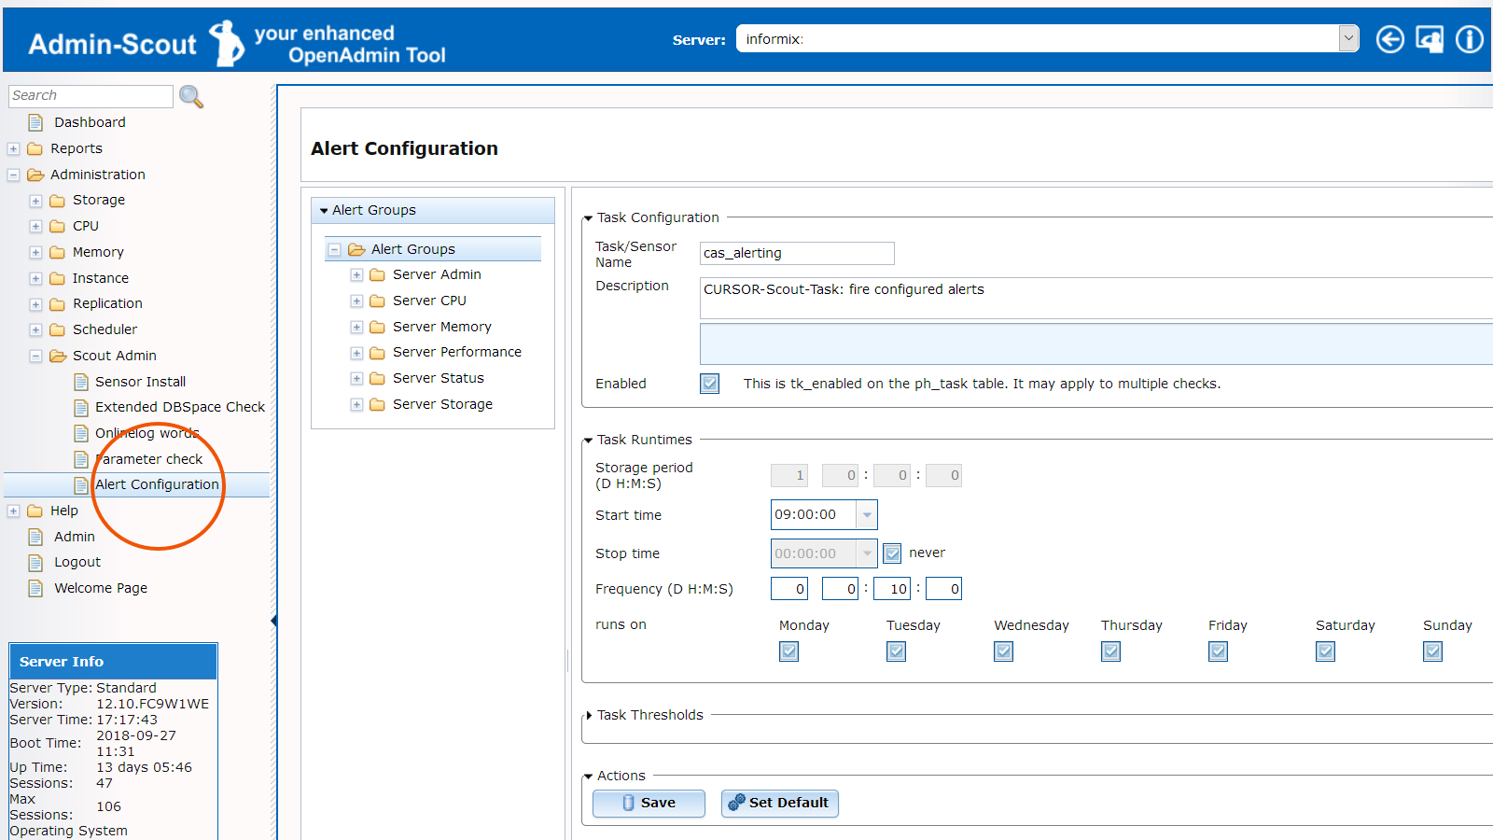
Task: Click the Frequency minutes field showing 10
Action: pyautogui.click(x=891, y=589)
